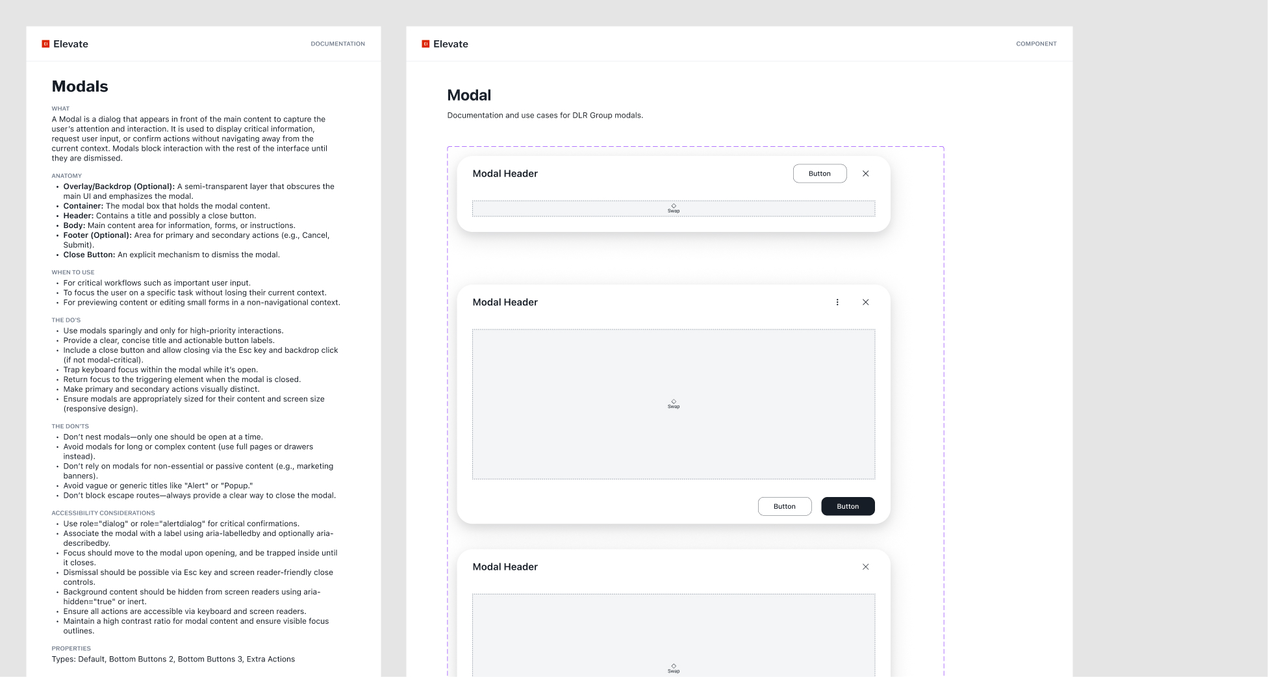This screenshot has width=1268, height=677.
Task: Click the Elevate logo in the Documentation frame
Action: pos(65,44)
